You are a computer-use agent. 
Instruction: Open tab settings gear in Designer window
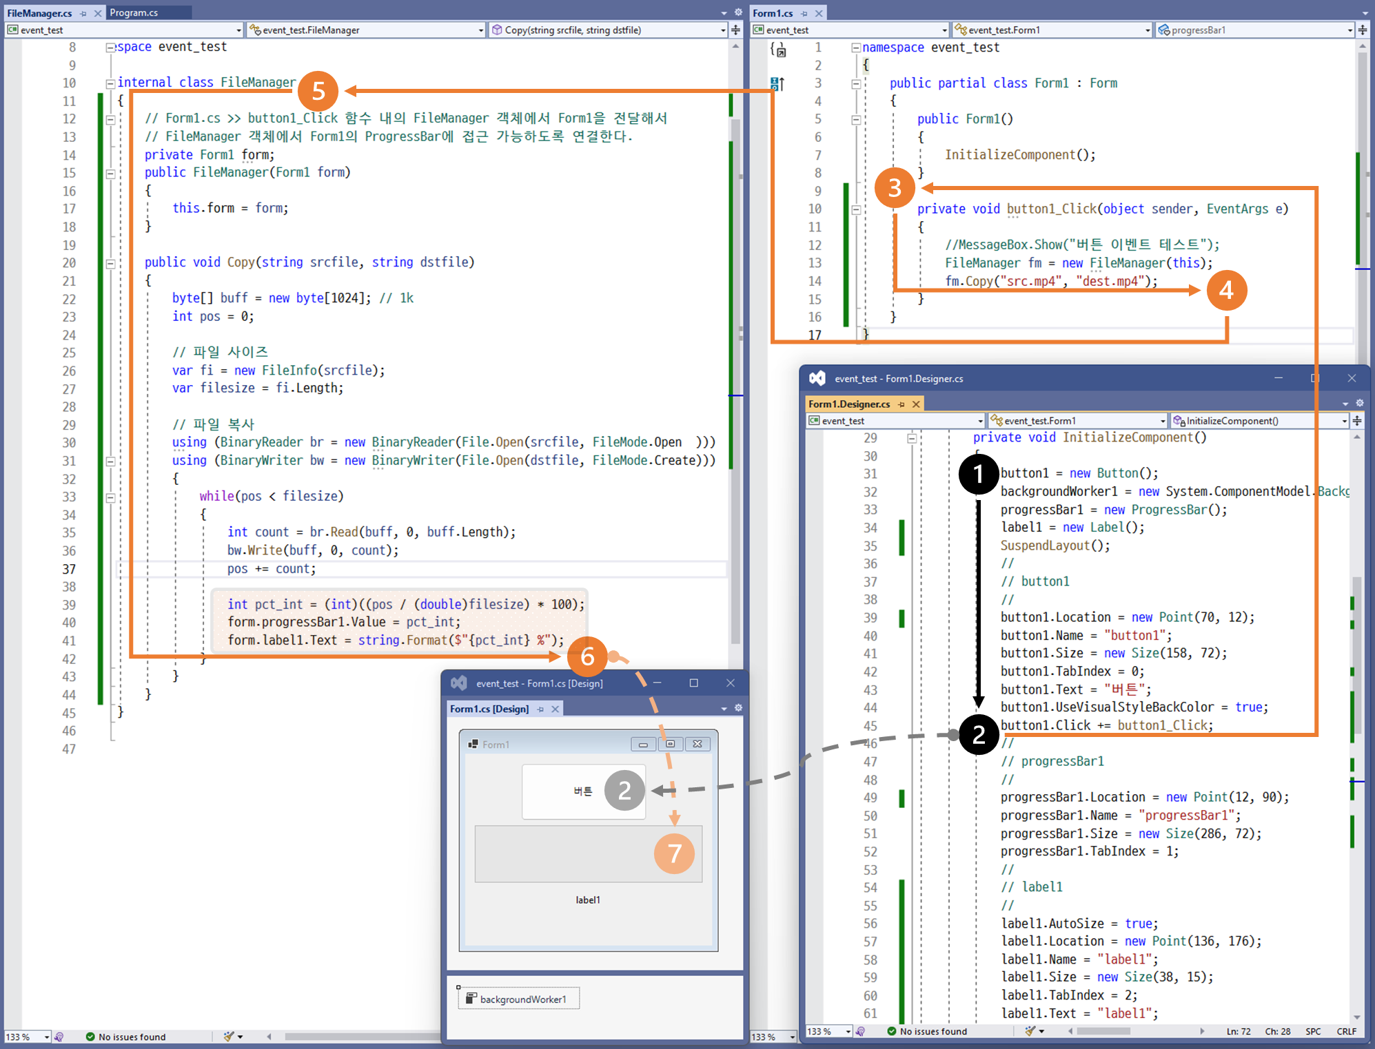point(1360,404)
